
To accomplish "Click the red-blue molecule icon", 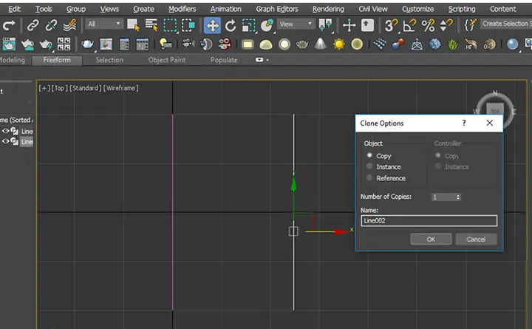I will [398, 44].
